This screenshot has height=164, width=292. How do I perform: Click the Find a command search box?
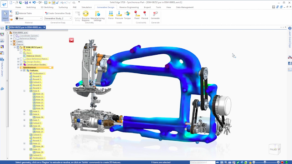coord(203,162)
